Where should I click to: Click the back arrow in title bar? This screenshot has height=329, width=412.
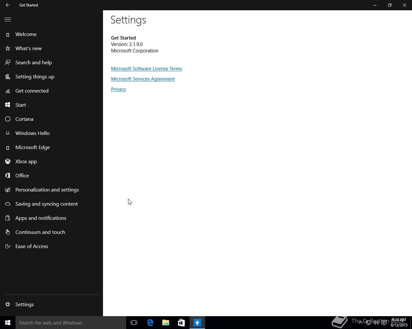point(8,5)
